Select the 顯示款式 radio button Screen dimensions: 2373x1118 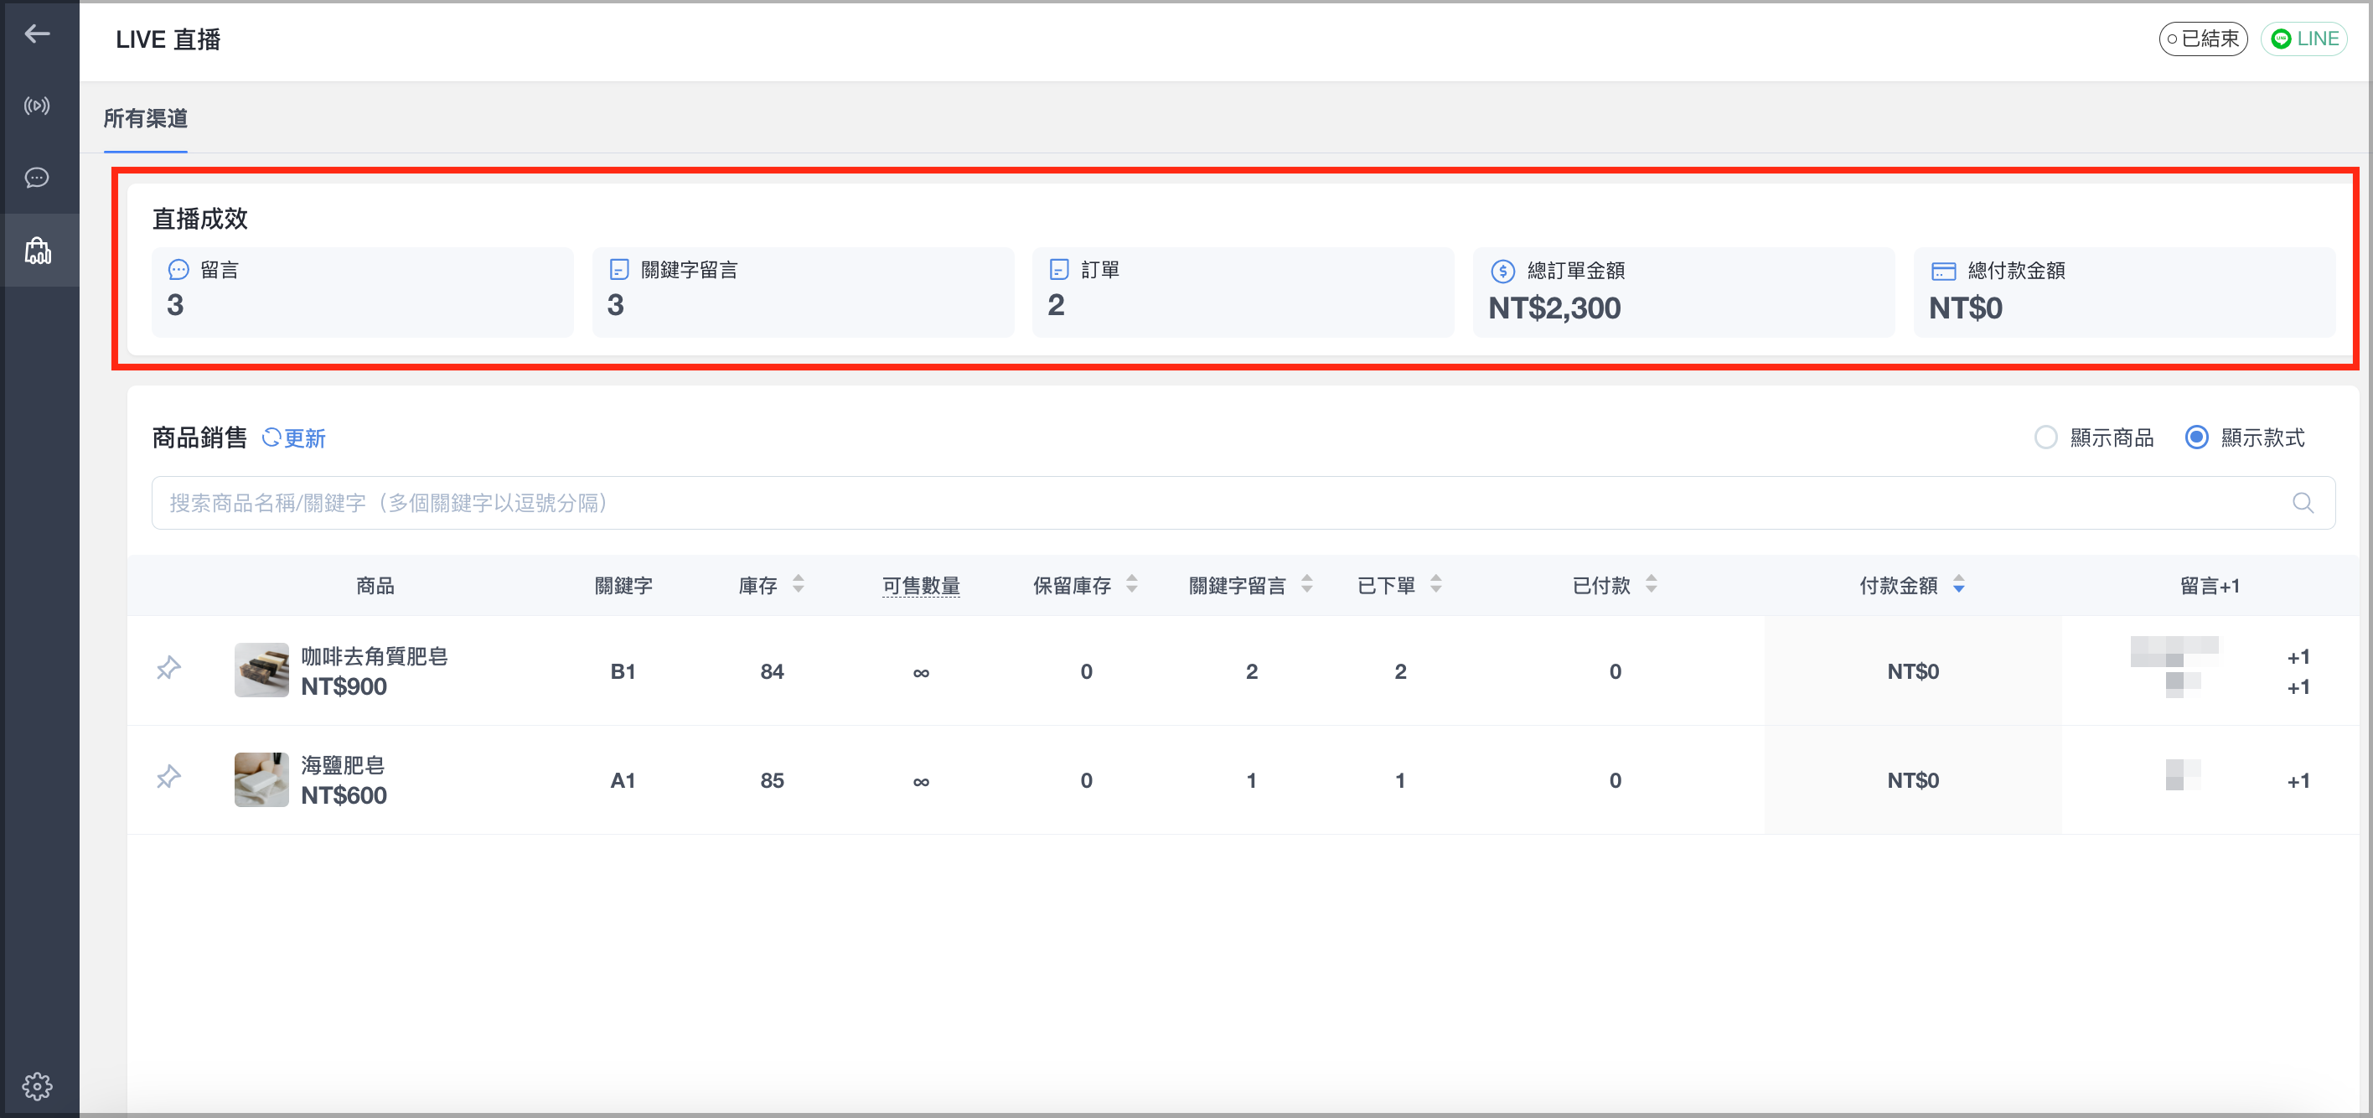pyautogui.click(x=2196, y=437)
